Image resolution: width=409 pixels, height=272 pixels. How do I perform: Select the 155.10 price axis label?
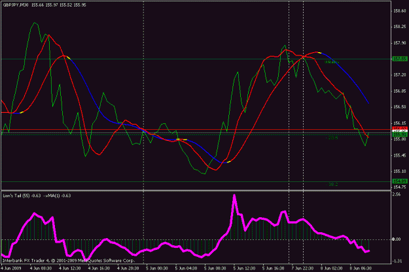pos(400,171)
